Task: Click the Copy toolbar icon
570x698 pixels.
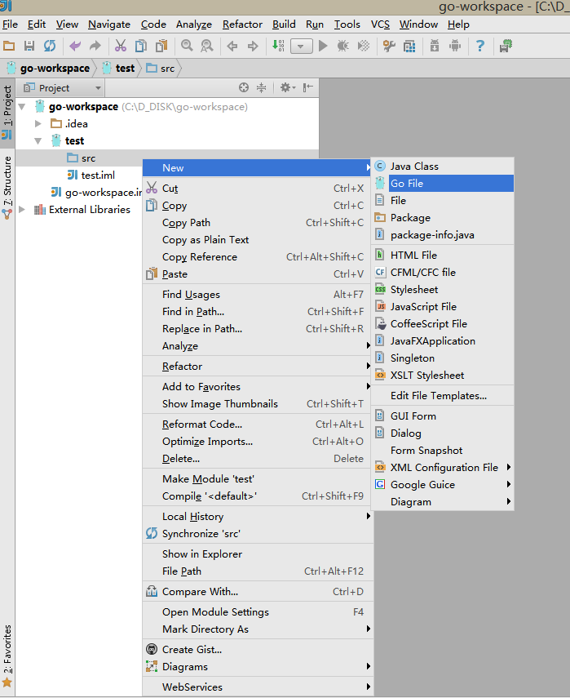Action: pos(141,46)
